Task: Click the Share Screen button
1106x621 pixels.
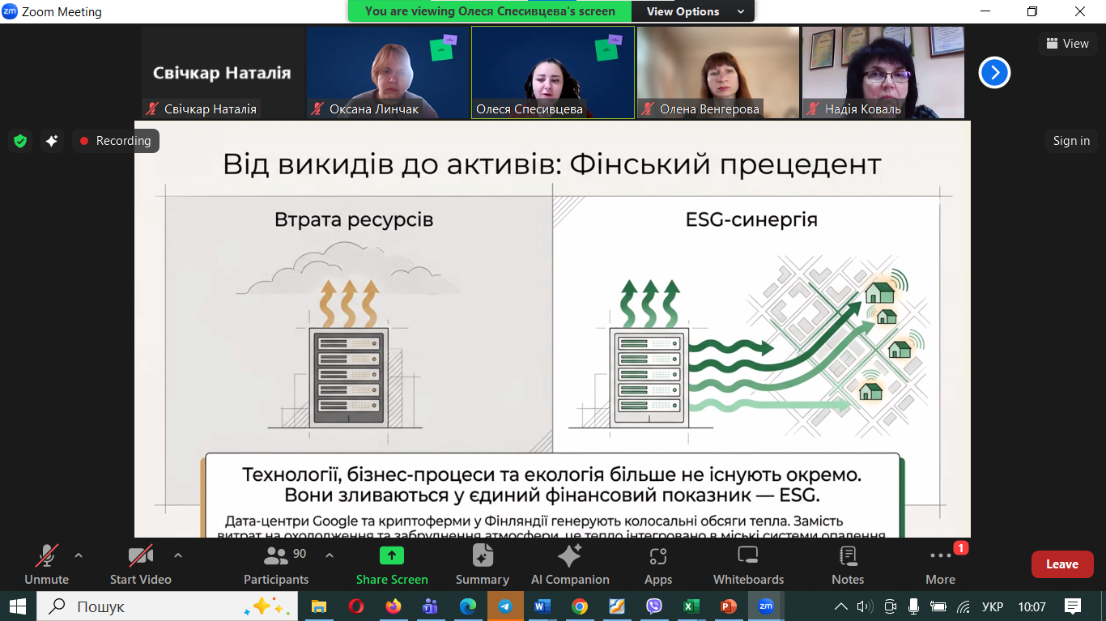Action: pos(392,564)
